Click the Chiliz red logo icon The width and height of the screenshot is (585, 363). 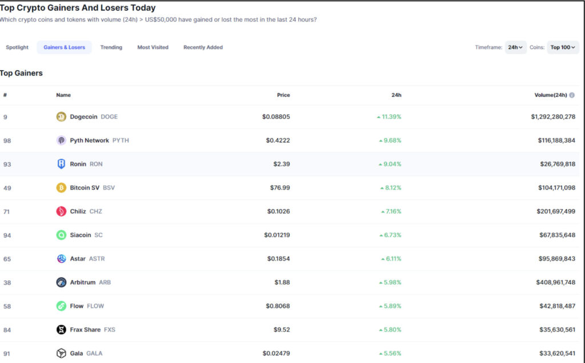point(61,211)
